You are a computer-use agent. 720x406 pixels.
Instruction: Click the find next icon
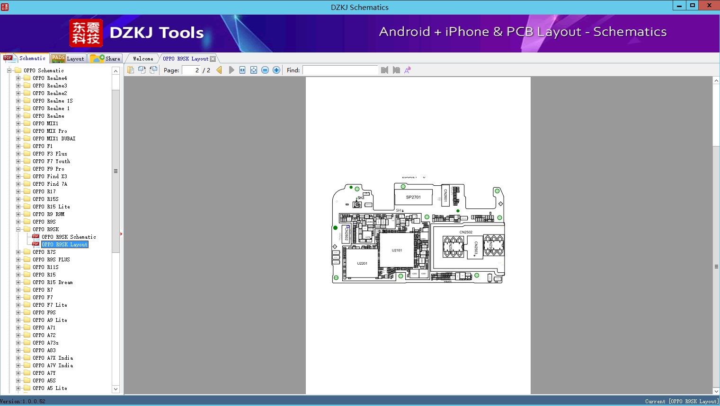pos(396,70)
